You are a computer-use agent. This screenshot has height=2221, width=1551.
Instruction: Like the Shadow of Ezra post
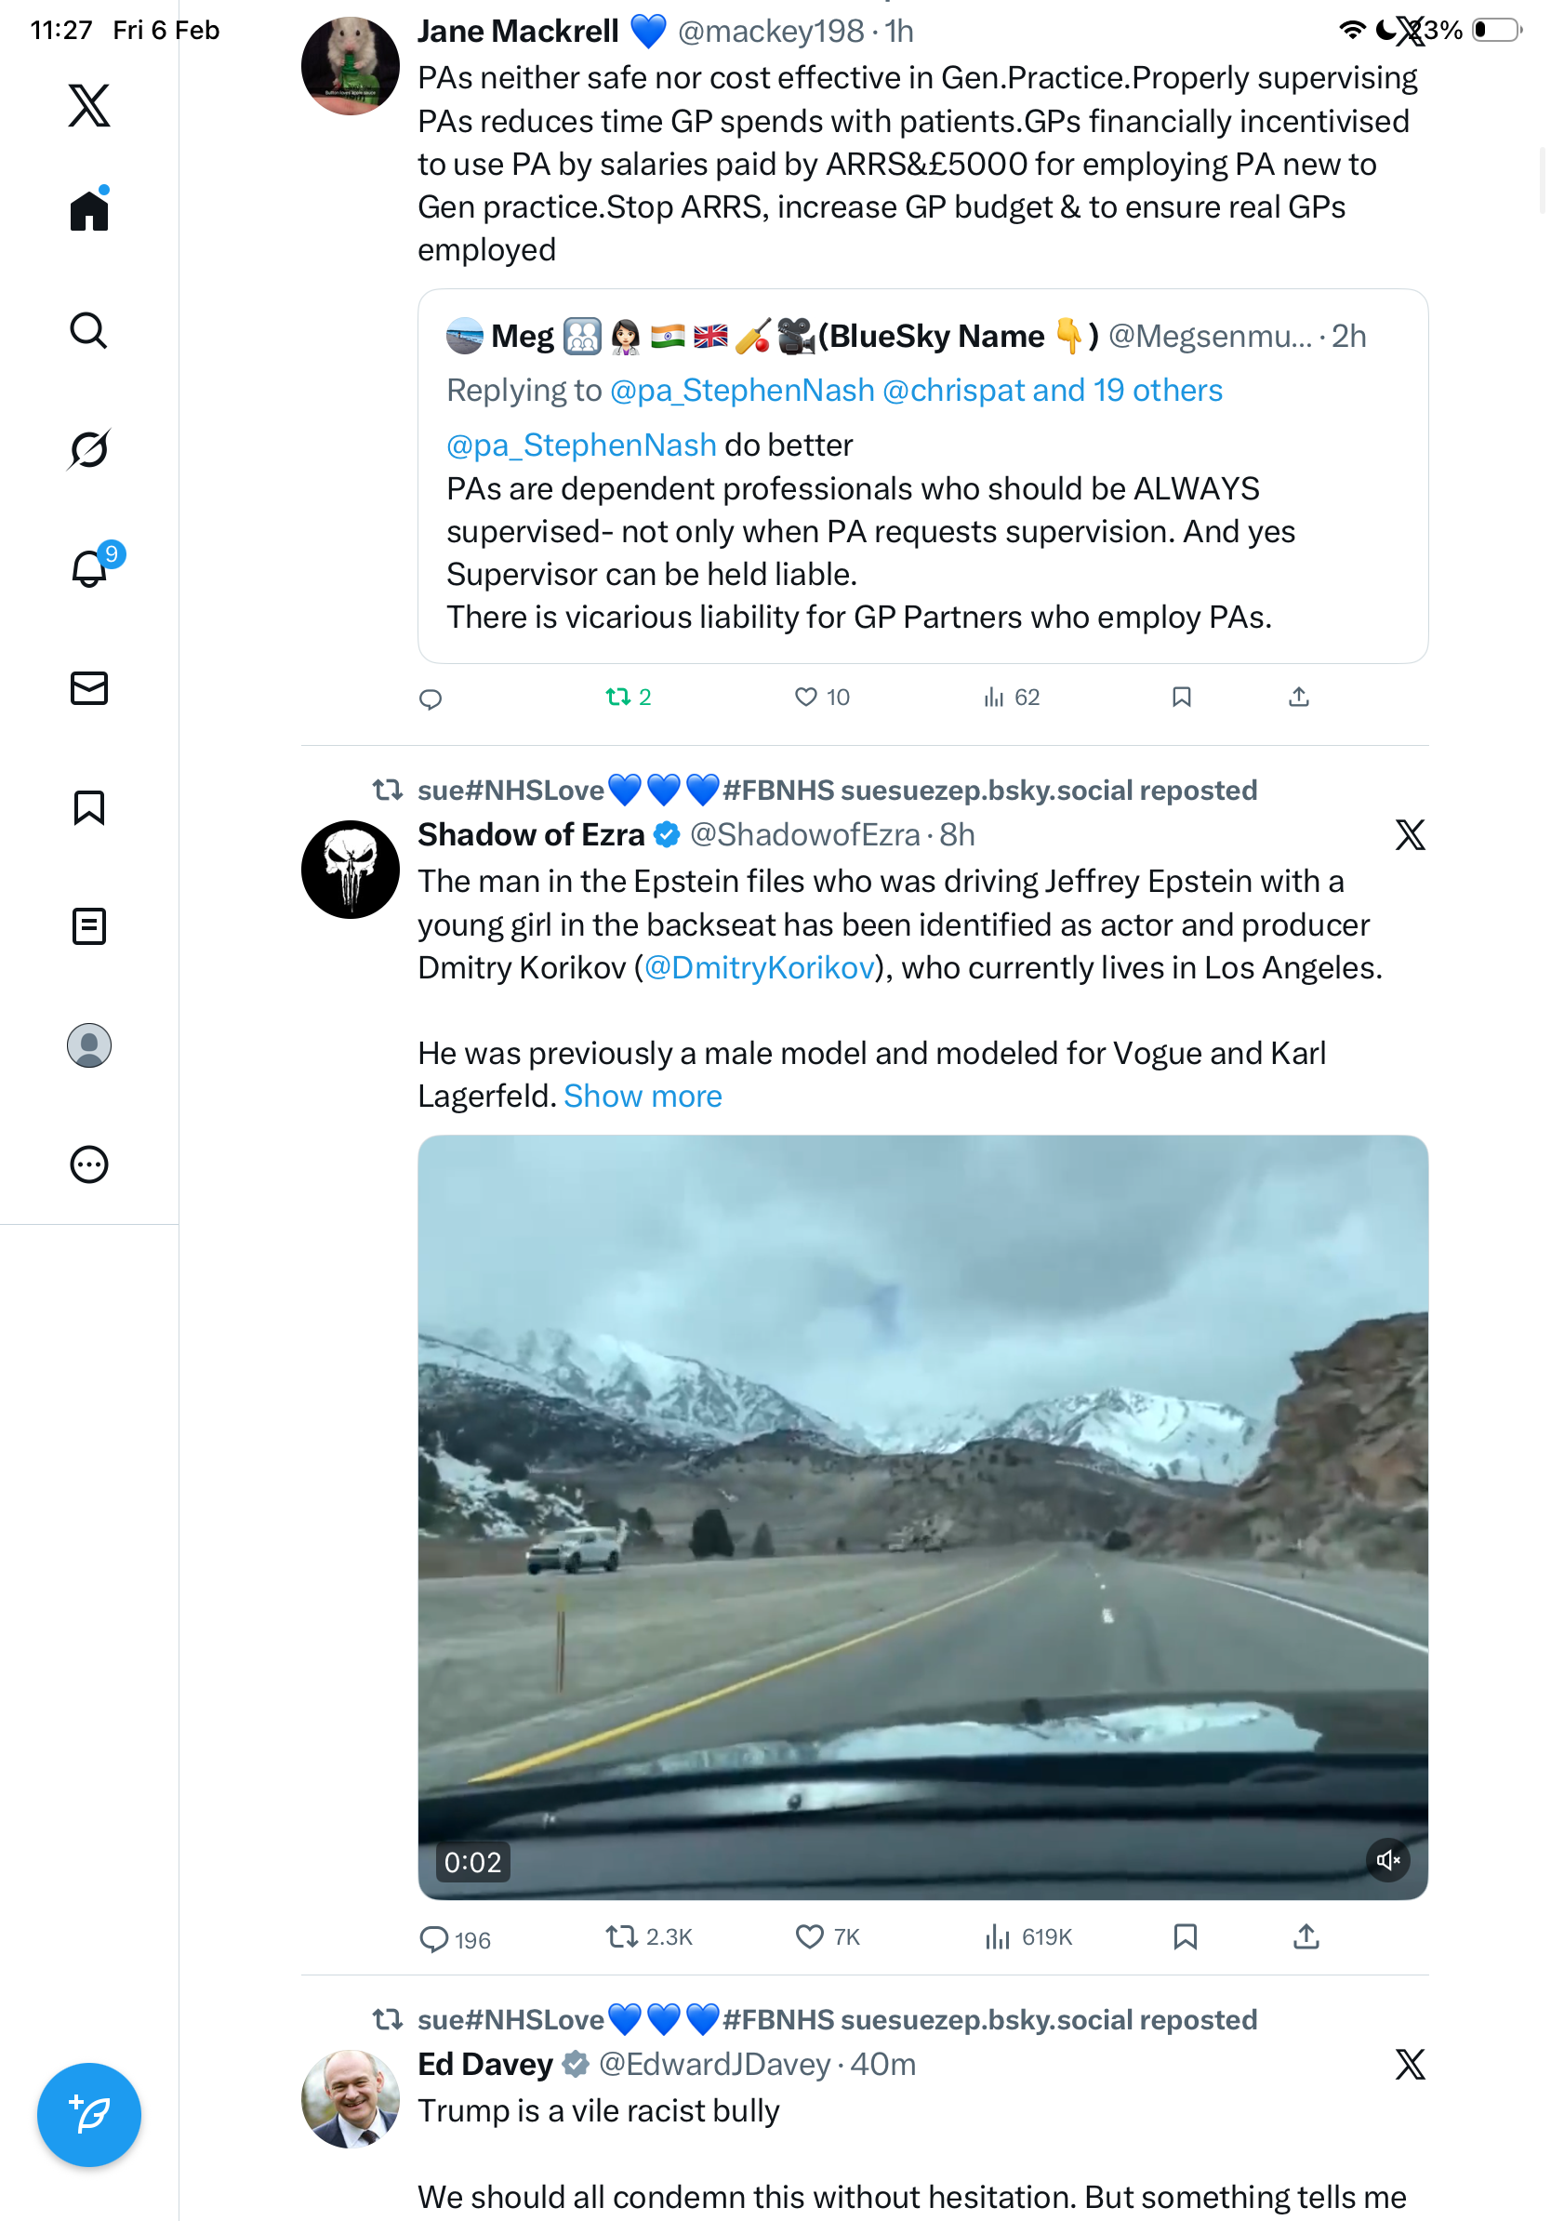point(808,1936)
